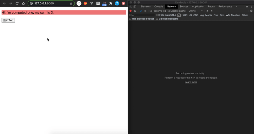This screenshot has width=254, height=134.
Task: Switch to the Elements tab
Action: coord(146,6)
